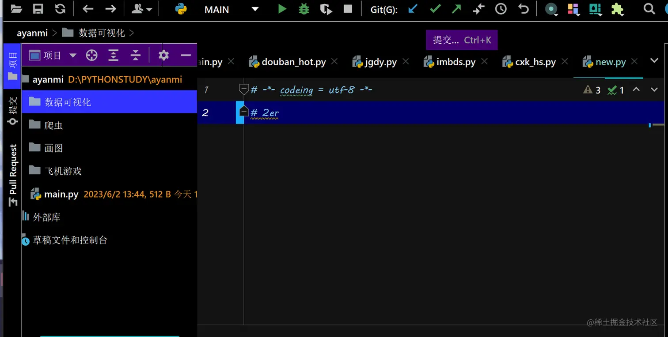Locate opened file with crosshair icon

[x=91, y=55]
